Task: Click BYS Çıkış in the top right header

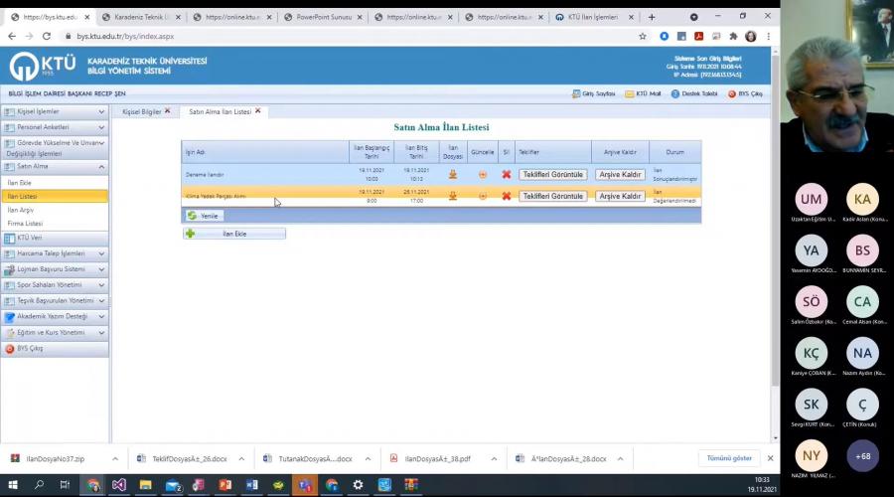Action: tap(745, 93)
